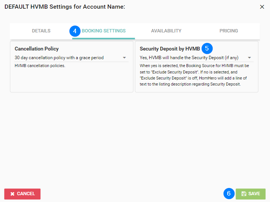Close the HVMB Settings dialog

(x=262, y=7)
